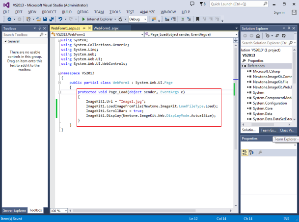Close the WebForm1.aspx.cs tab
Image resolution: width=299 pixels, height=222 pixels.
(89, 28)
